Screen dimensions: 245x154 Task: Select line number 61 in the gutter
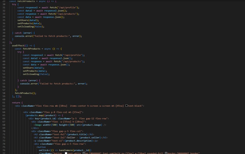tap(4, 102)
